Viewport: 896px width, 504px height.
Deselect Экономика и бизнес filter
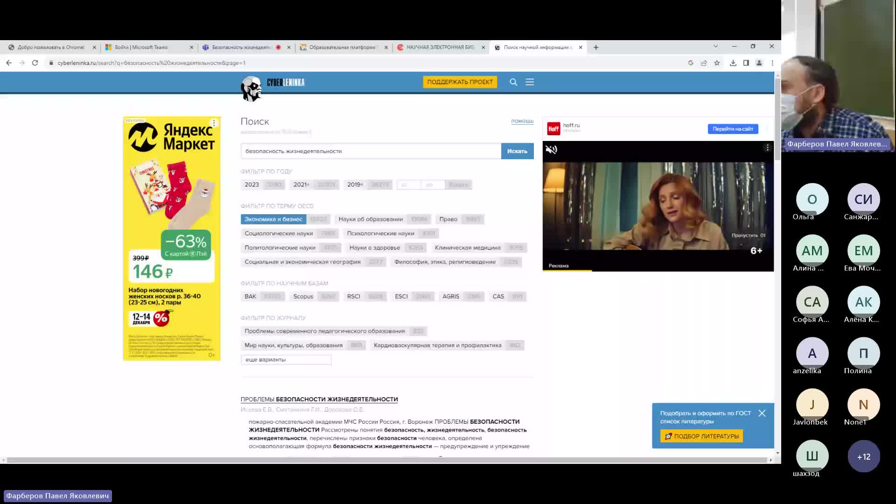pos(286,219)
